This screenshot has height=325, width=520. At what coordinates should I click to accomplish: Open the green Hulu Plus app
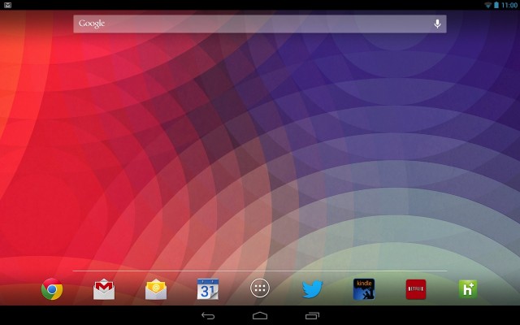pyautogui.click(x=468, y=289)
